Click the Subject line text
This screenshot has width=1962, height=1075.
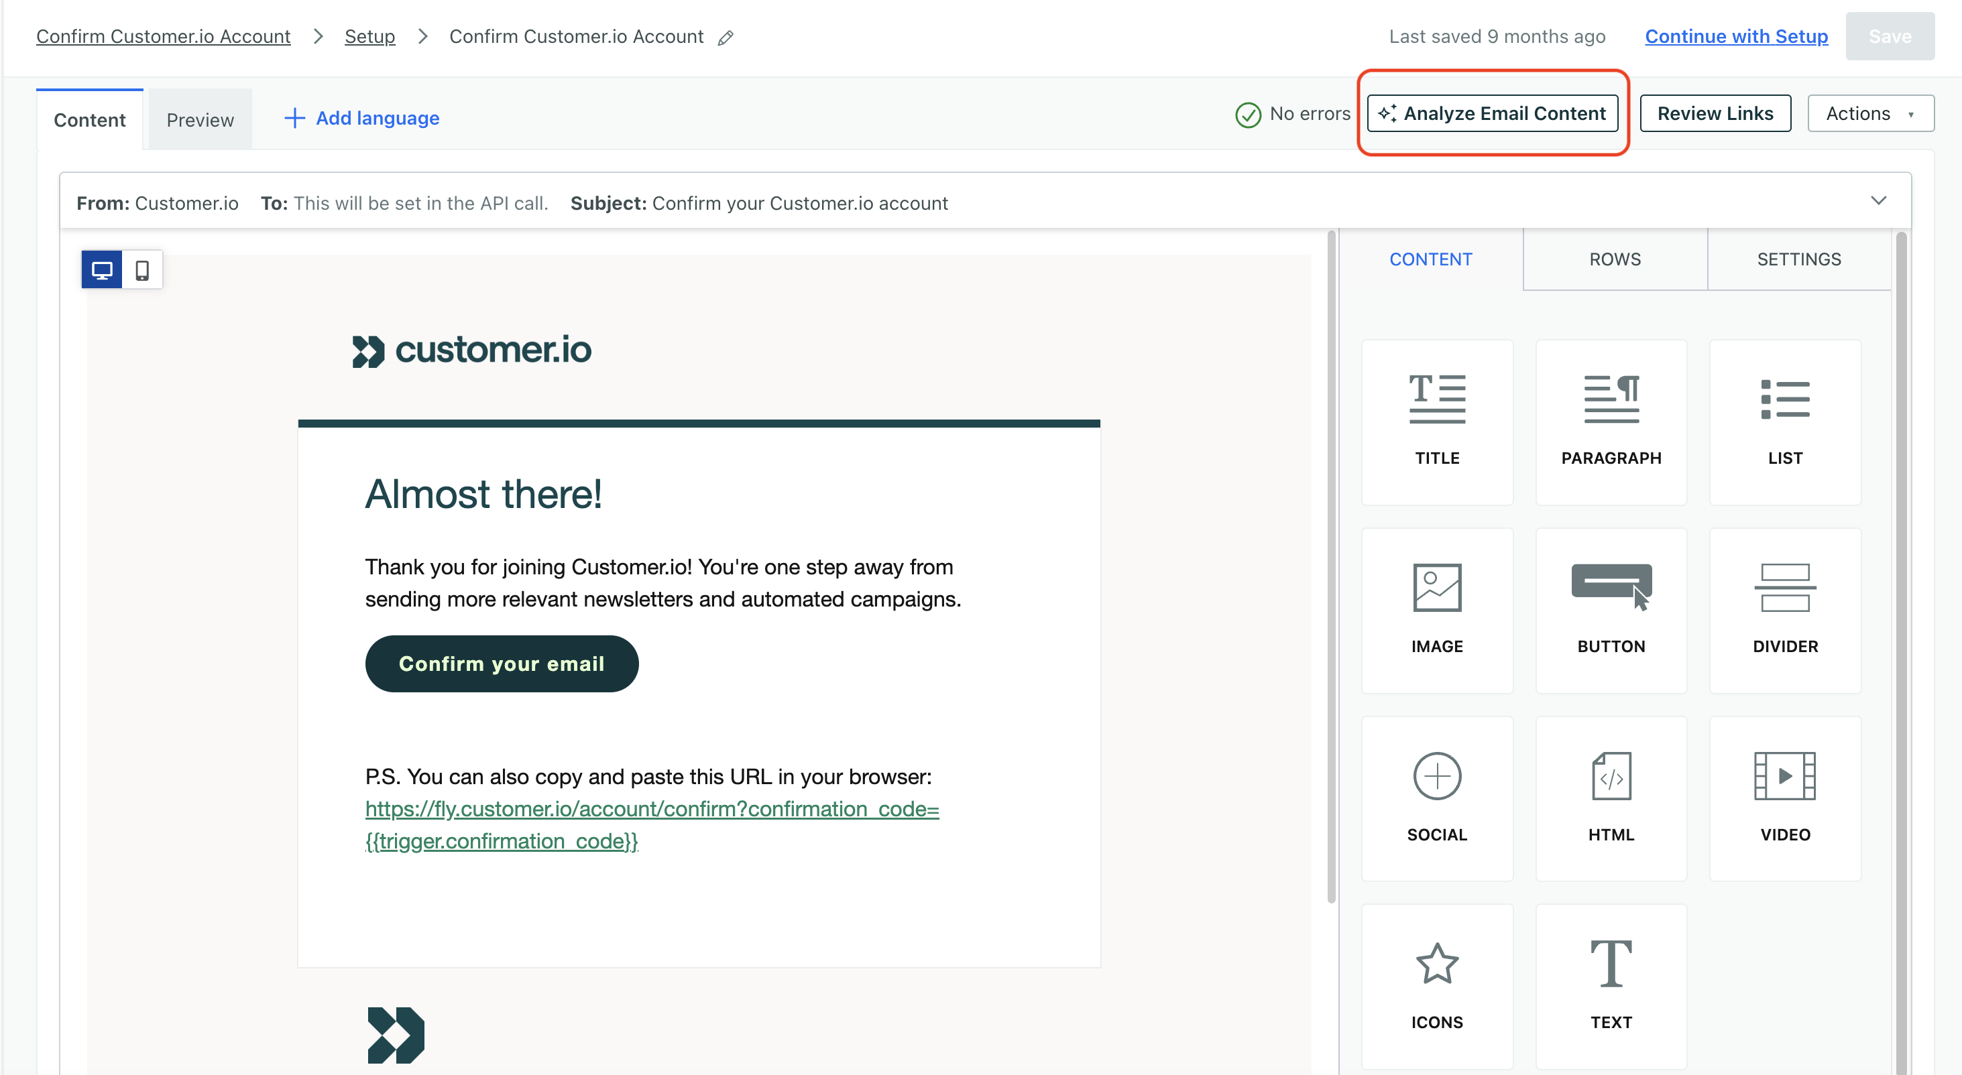tap(758, 203)
